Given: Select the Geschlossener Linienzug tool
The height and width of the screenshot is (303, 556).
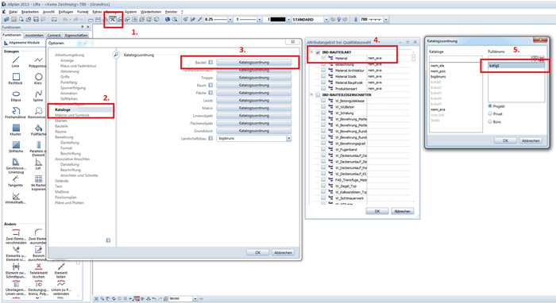Looking at the screenshot, I should click(16, 166).
